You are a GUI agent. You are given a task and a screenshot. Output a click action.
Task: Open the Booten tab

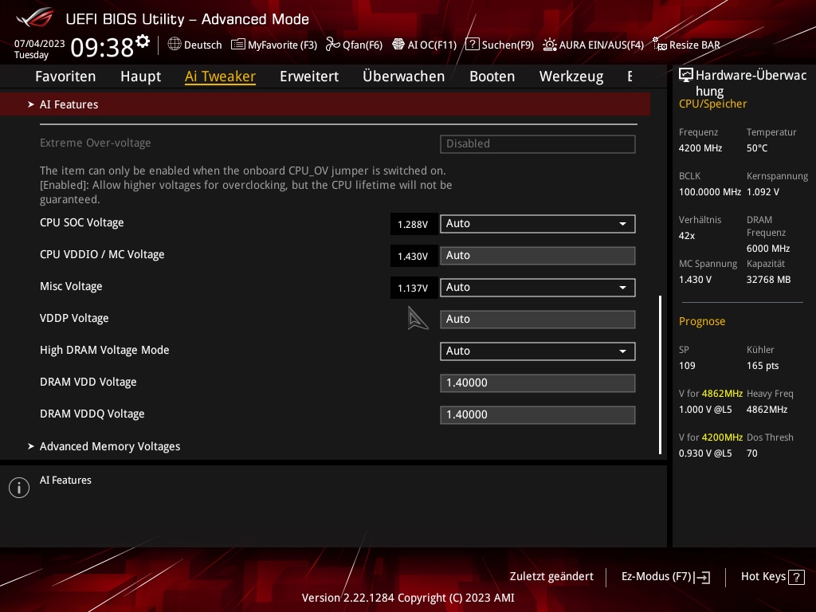tap(492, 76)
